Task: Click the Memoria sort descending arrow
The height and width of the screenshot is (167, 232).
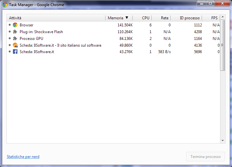Action: point(127,18)
